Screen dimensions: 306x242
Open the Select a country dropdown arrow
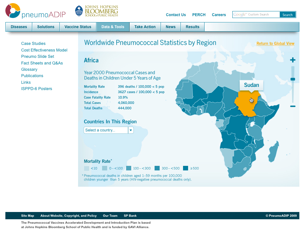pos(131,130)
